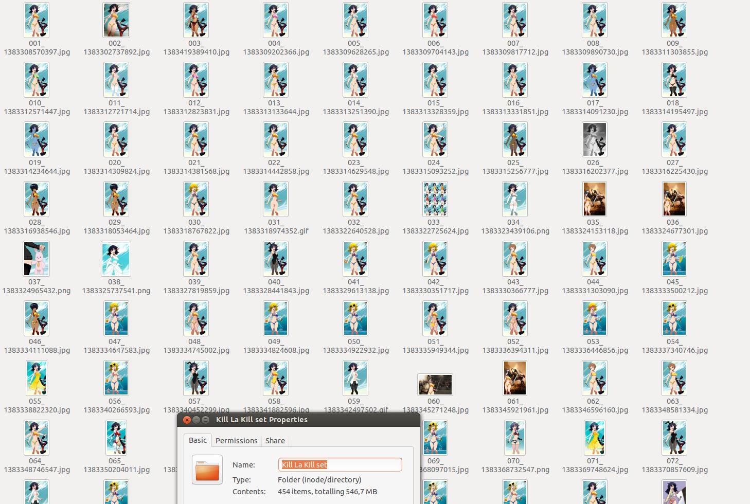This screenshot has width=750, height=504.
Task: Select thumbnail 050_1383334922932.jpg
Action: pyautogui.click(x=355, y=318)
